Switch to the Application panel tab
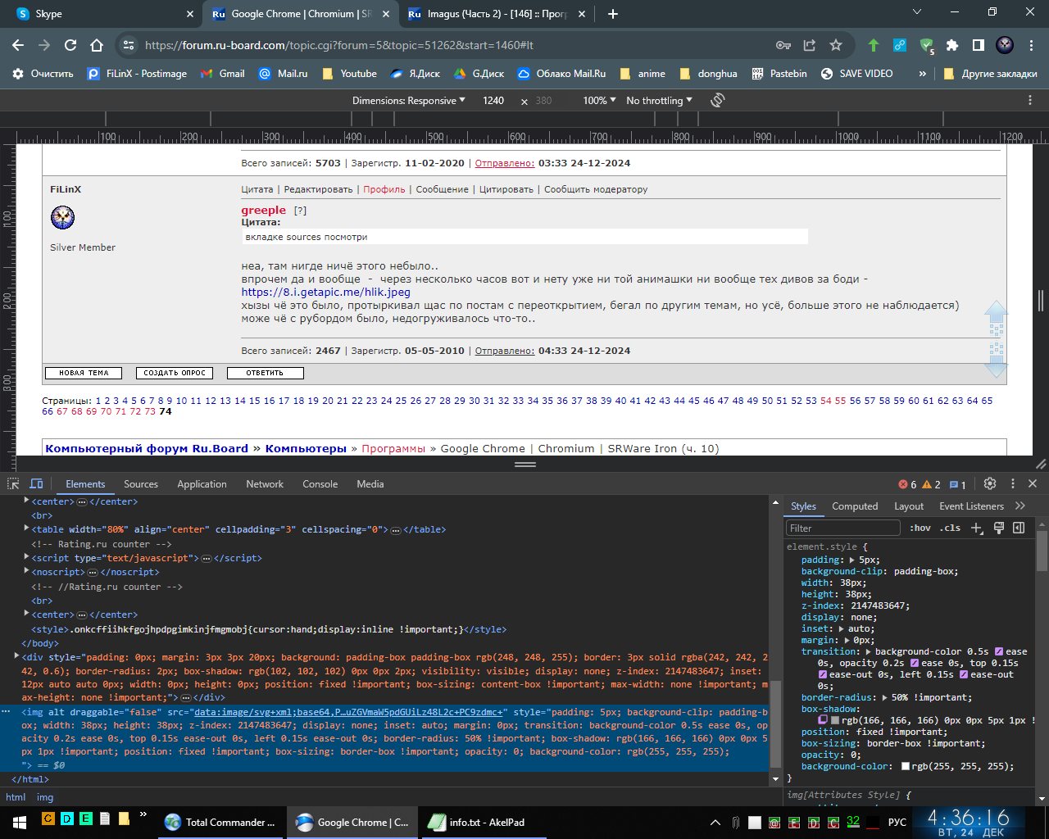 point(202,484)
